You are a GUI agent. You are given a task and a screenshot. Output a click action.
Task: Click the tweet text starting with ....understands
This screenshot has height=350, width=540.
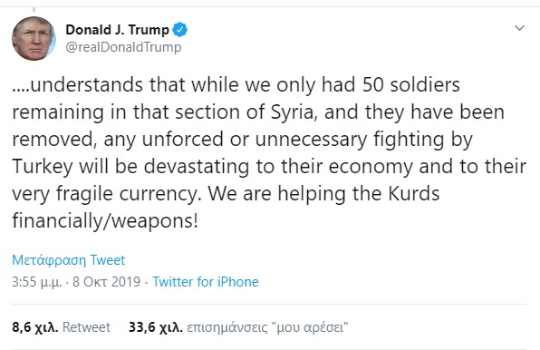tap(269, 152)
